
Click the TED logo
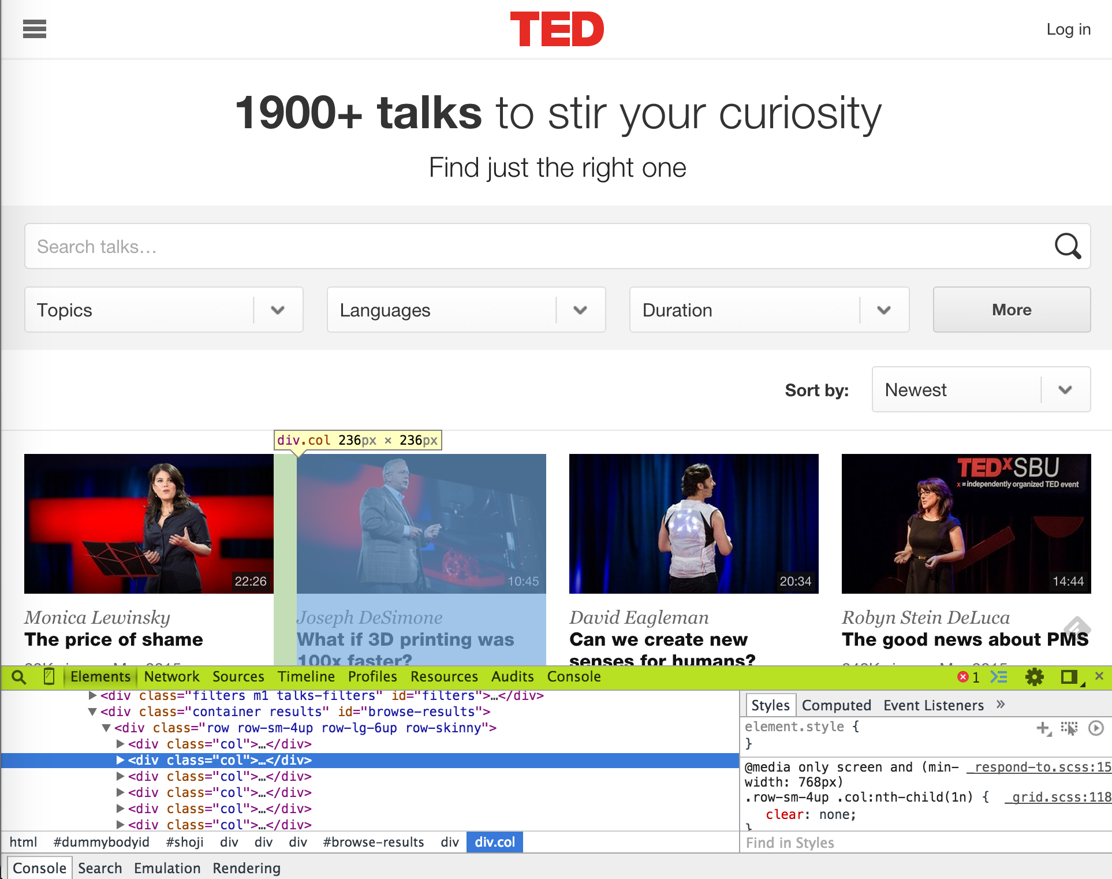[557, 29]
